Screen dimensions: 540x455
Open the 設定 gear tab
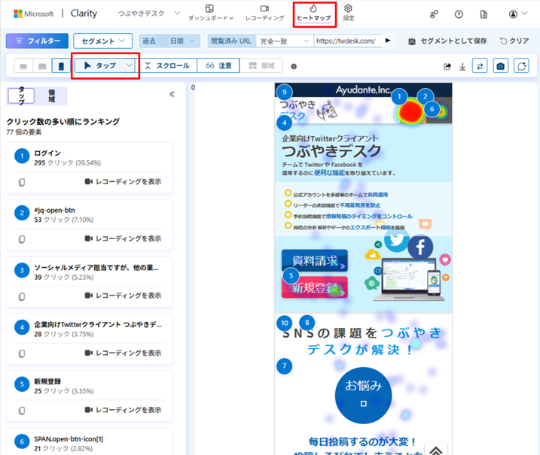point(348,14)
